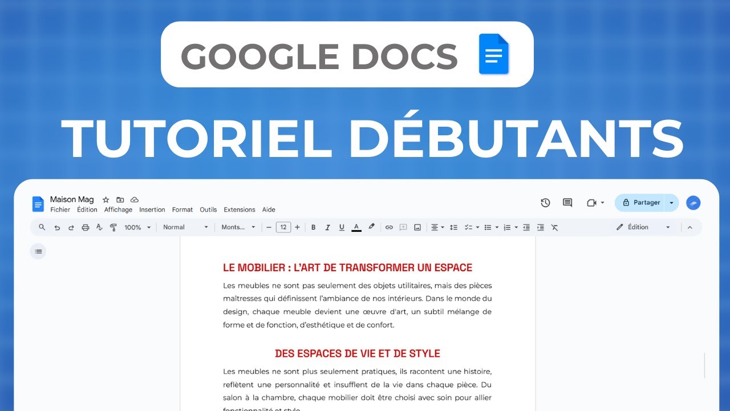Create a checklist
The height and width of the screenshot is (411, 730).
(468, 227)
